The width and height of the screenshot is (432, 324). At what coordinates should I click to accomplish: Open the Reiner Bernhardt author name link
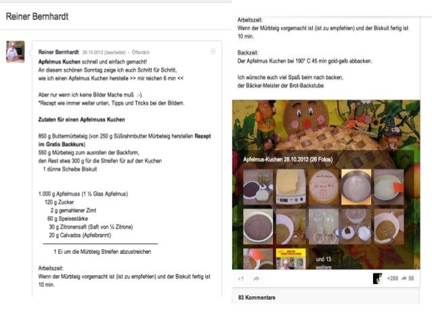tap(58, 52)
